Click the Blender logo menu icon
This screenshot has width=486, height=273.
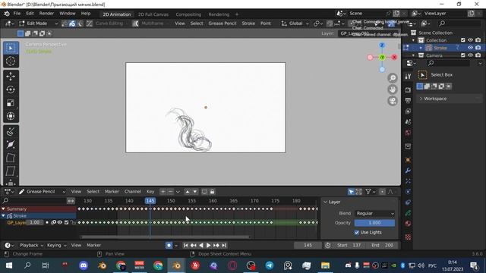(x=7, y=14)
